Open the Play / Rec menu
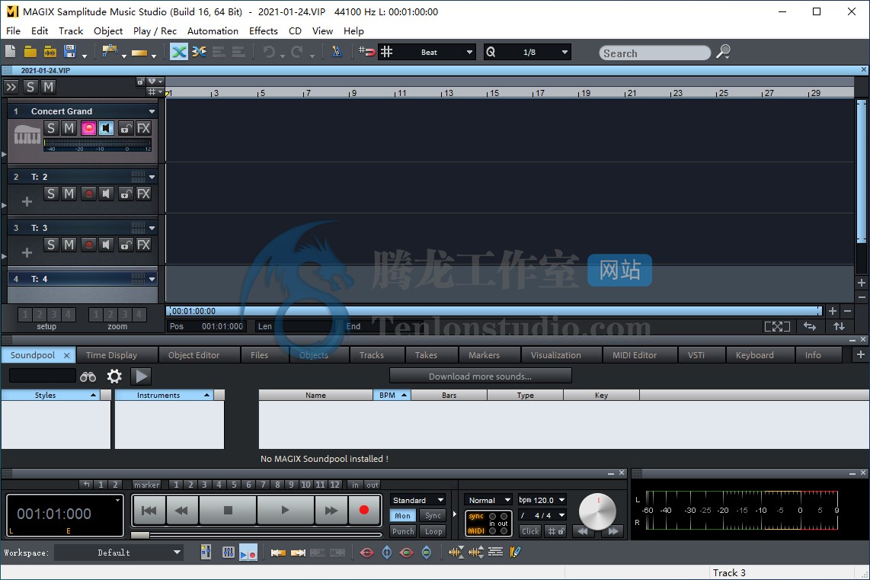Image resolution: width=870 pixels, height=580 pixels. click(x=155, y=31)
